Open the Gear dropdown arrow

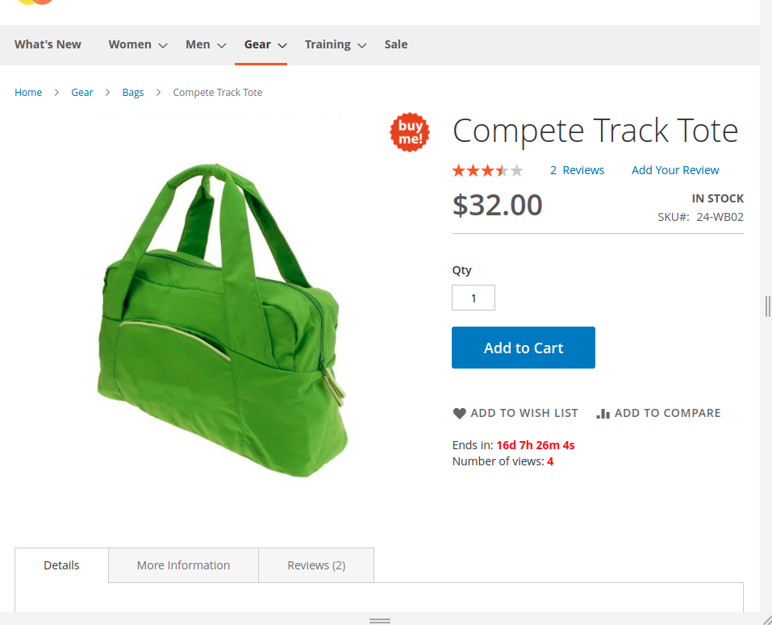(282, 45)
